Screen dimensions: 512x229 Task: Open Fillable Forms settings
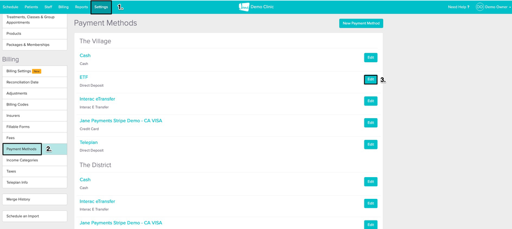pyautogui.click(x=34, y=127)
